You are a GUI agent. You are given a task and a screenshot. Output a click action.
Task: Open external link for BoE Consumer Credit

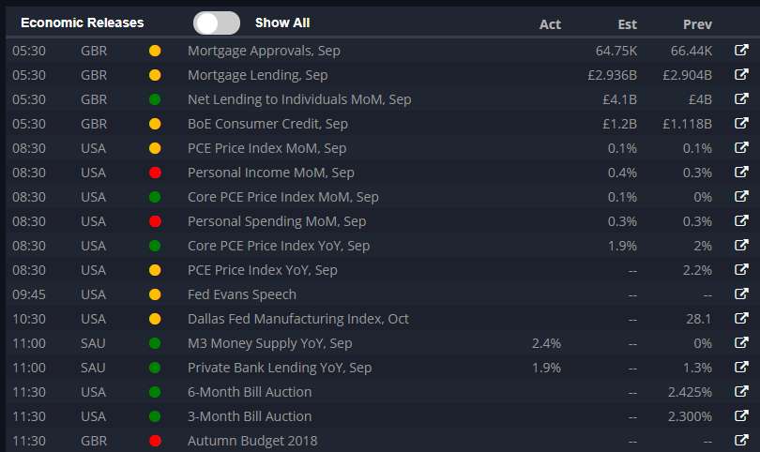[x=741, y=123]
